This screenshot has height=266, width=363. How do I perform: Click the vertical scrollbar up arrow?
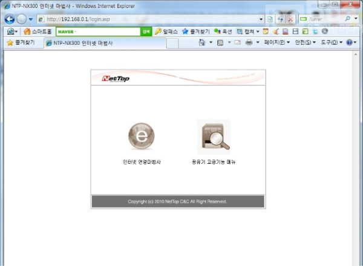pos(356,54)
